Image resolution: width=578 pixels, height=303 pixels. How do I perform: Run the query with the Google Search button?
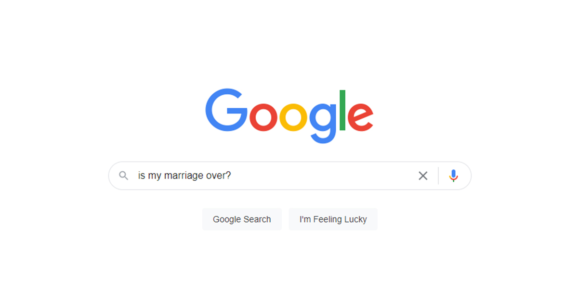[x=242, y=219]
